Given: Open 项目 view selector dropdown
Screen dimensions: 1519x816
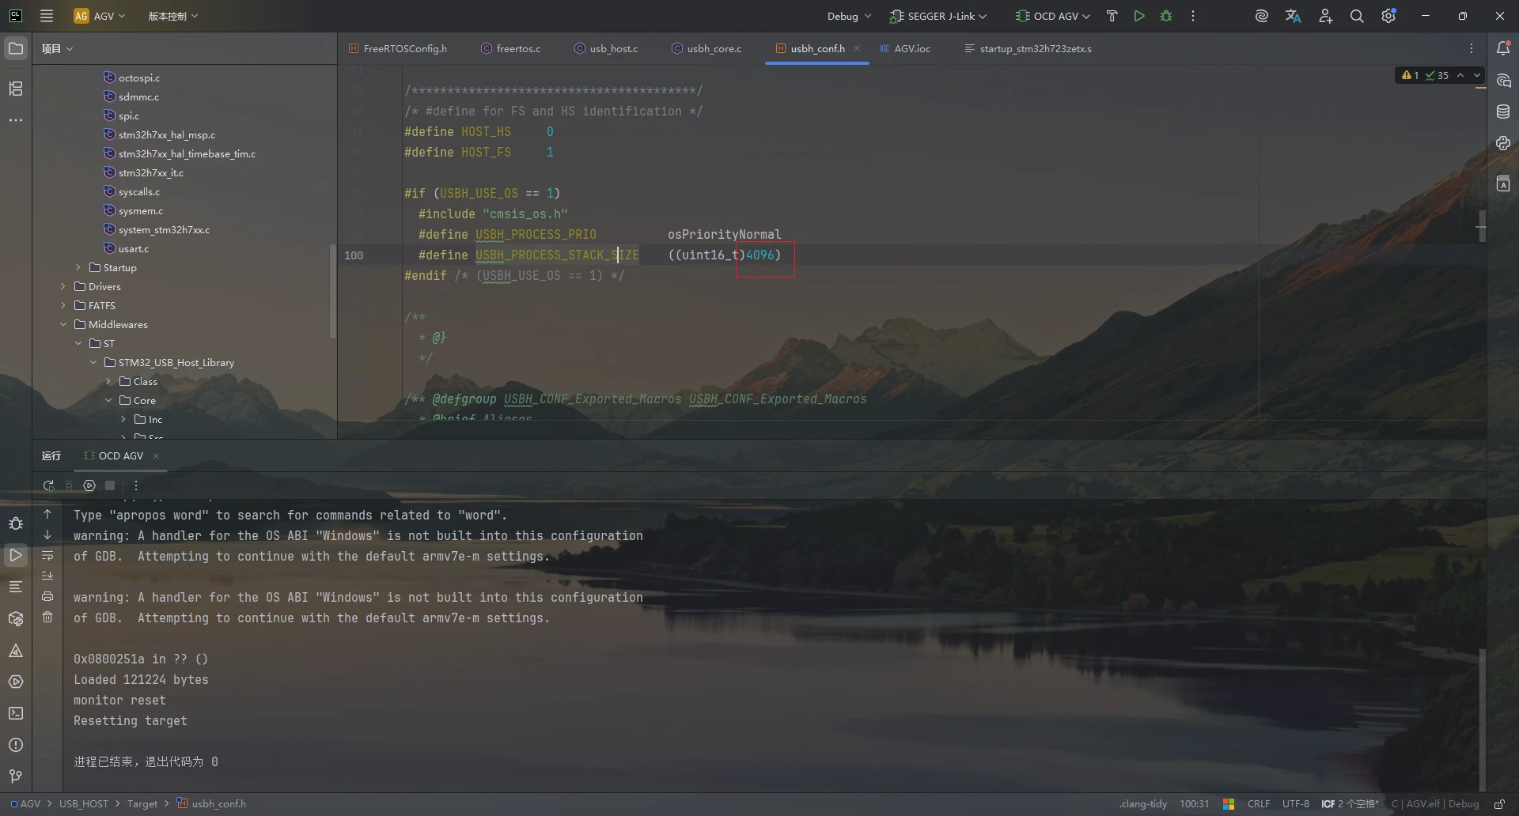Looking at the screenshot, I should click(57, 49).
